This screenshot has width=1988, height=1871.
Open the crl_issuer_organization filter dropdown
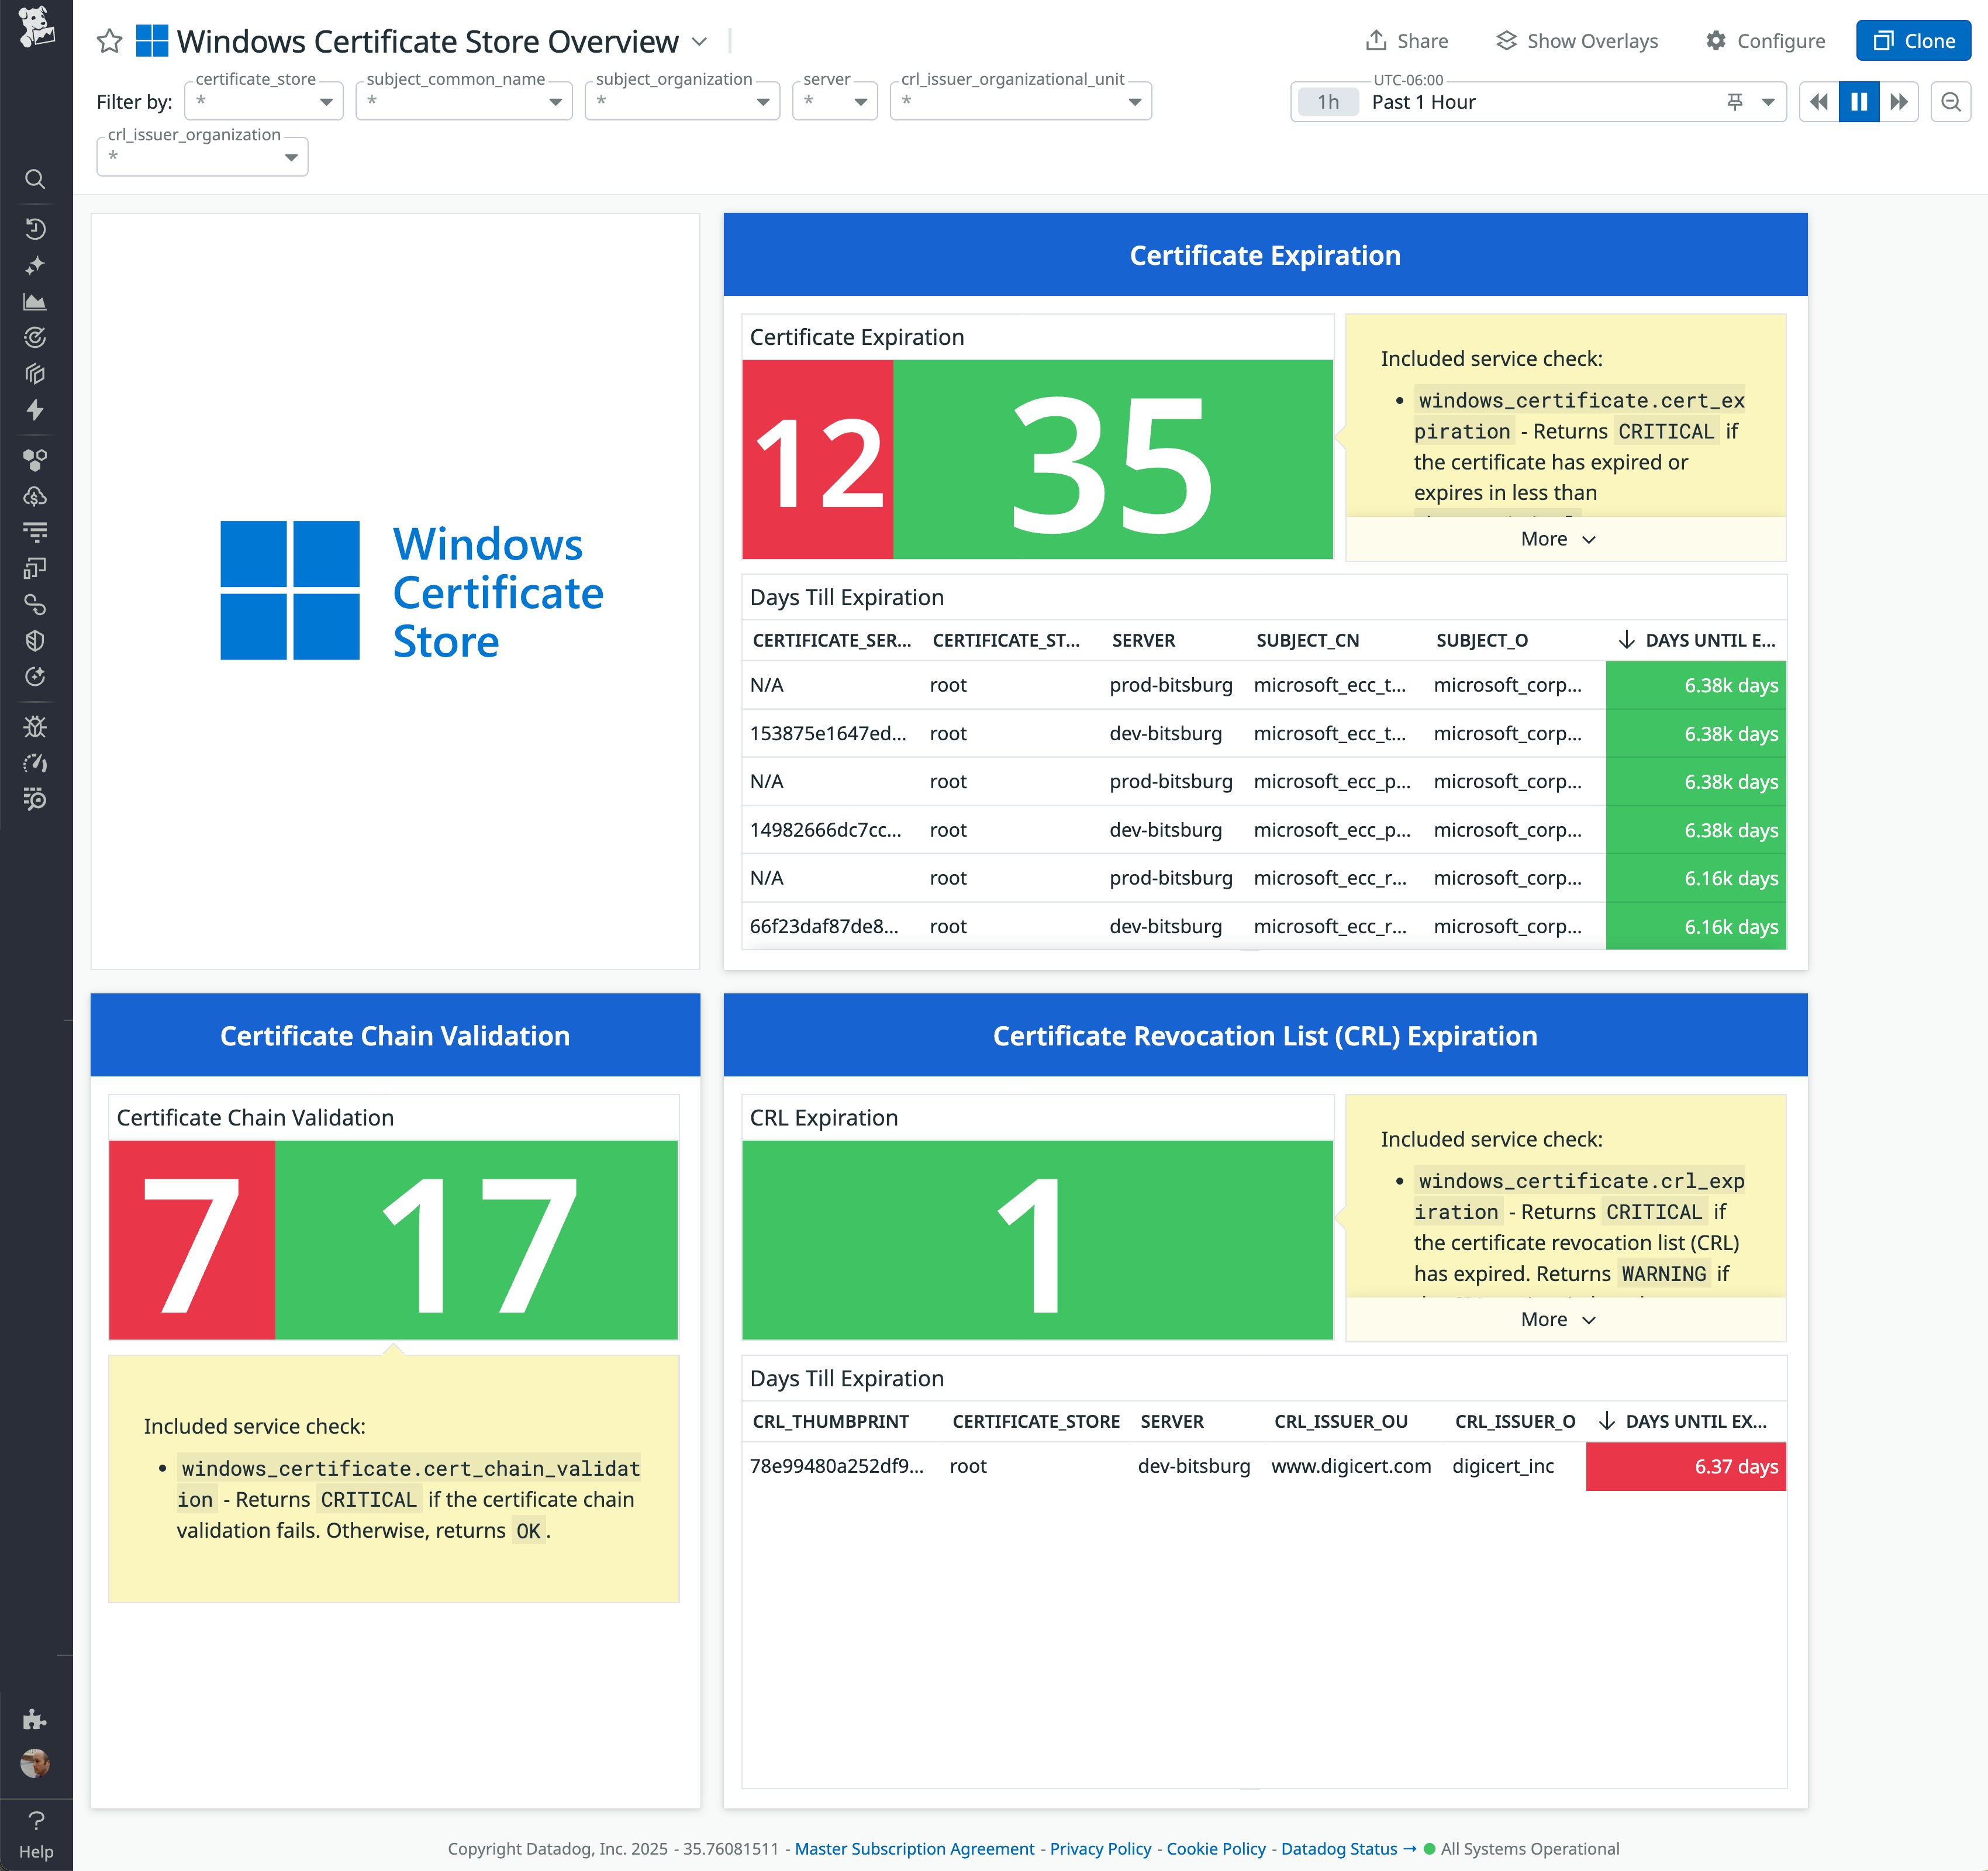point(202,157)
